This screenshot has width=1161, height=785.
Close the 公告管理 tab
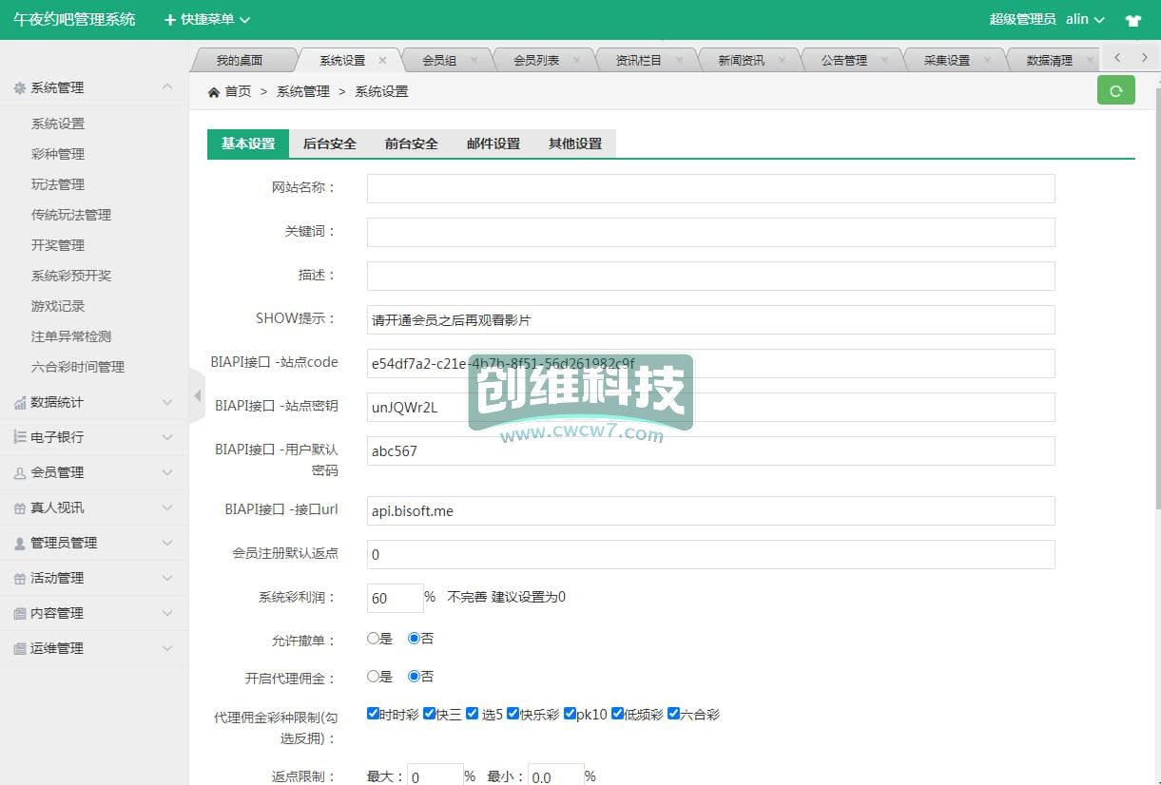(x=884, y=60)
